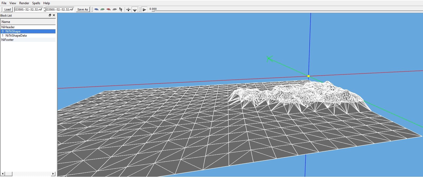Viewport: 423px width, 177px height.
Task: Click the save file path field
Action: click(60, 9)
